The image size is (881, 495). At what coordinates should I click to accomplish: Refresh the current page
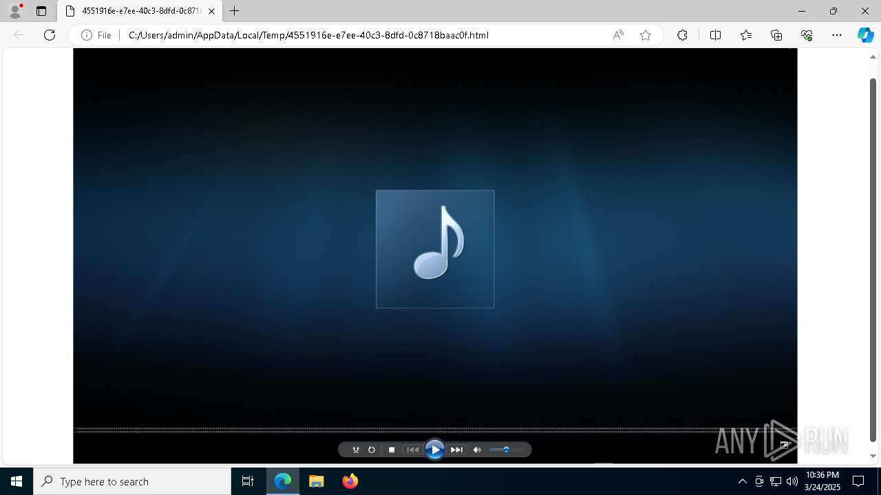tap(50, 35)
